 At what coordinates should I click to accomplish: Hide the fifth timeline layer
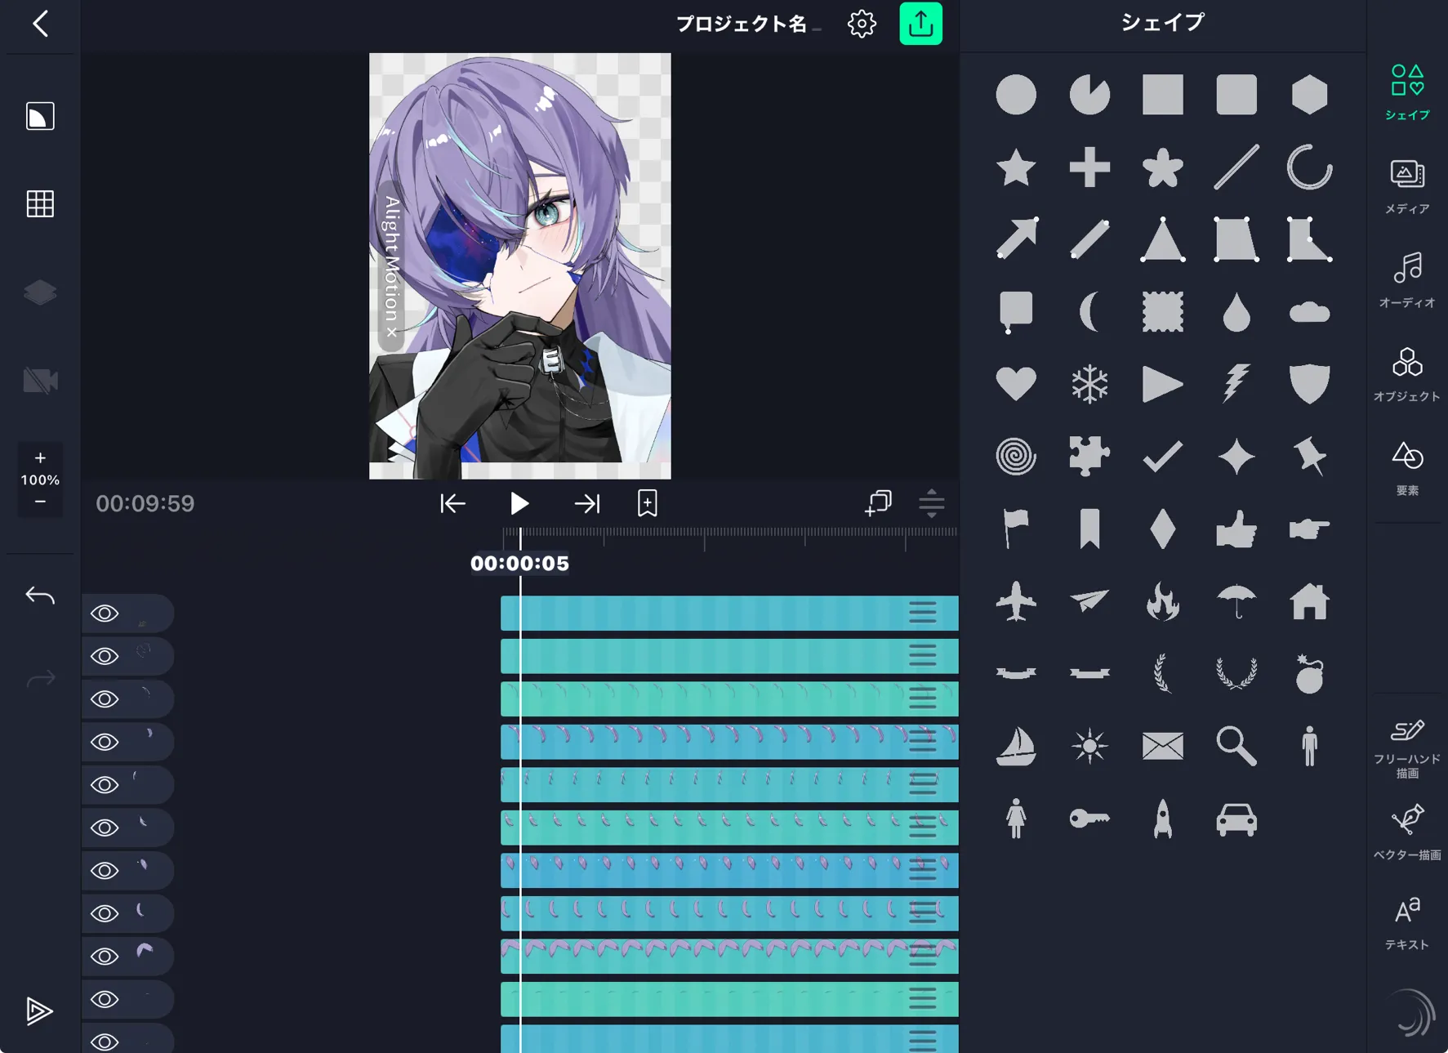coord(105,785)
